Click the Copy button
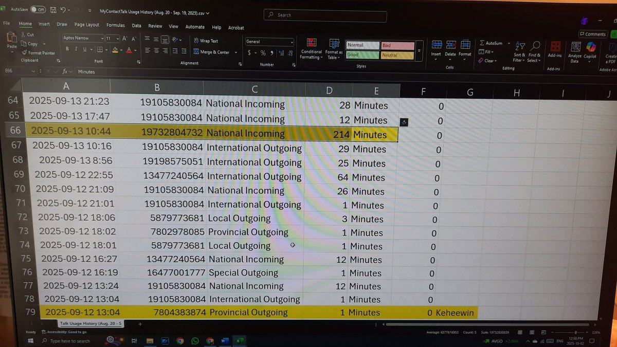The width and height of the screenshot is (617, 347). click(30, 44)
